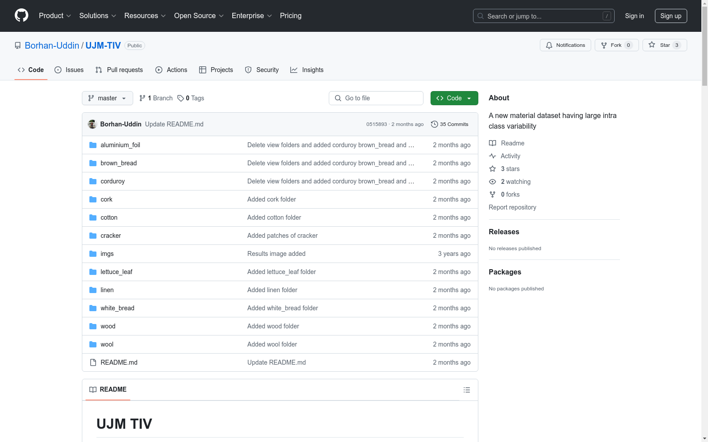708x442 pixels.
Task: Open the corduroy folder icon
Action: pyautogui.click(x=93, y=181)
